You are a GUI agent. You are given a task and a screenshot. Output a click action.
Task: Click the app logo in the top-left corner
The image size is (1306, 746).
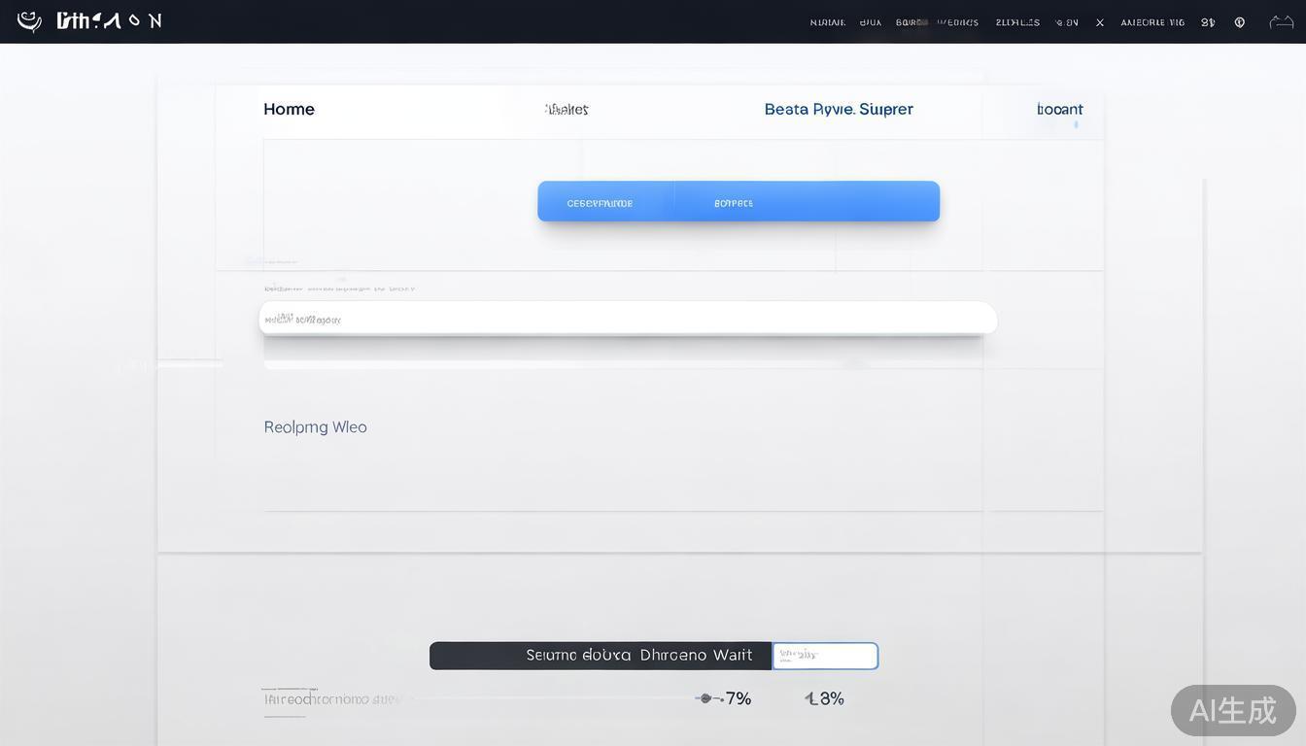[x=29, y=21]
